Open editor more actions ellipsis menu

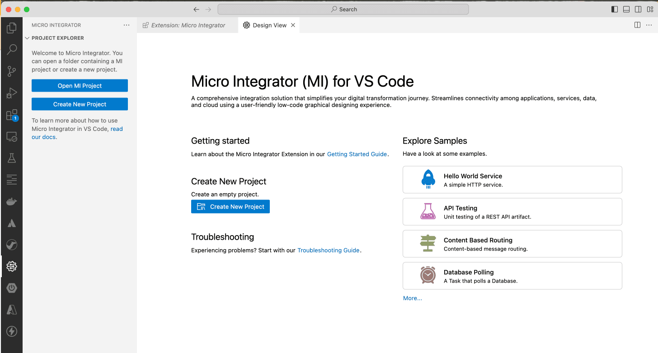coord(649,25)
